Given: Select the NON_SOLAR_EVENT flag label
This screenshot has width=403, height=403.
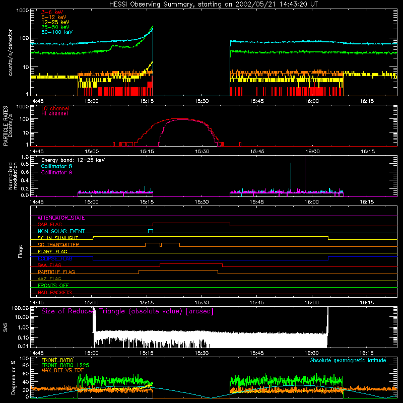Looking at the screenshot, I should (x=61, y=231).
